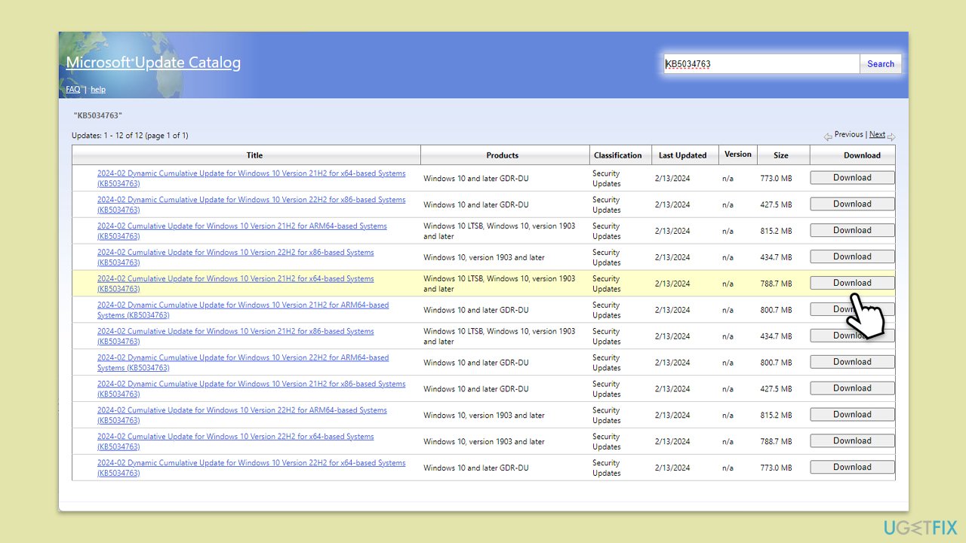The image size is (966, 543).
Task: Click 2/13/2024 date in highlighted row
Action: [672, 284]
